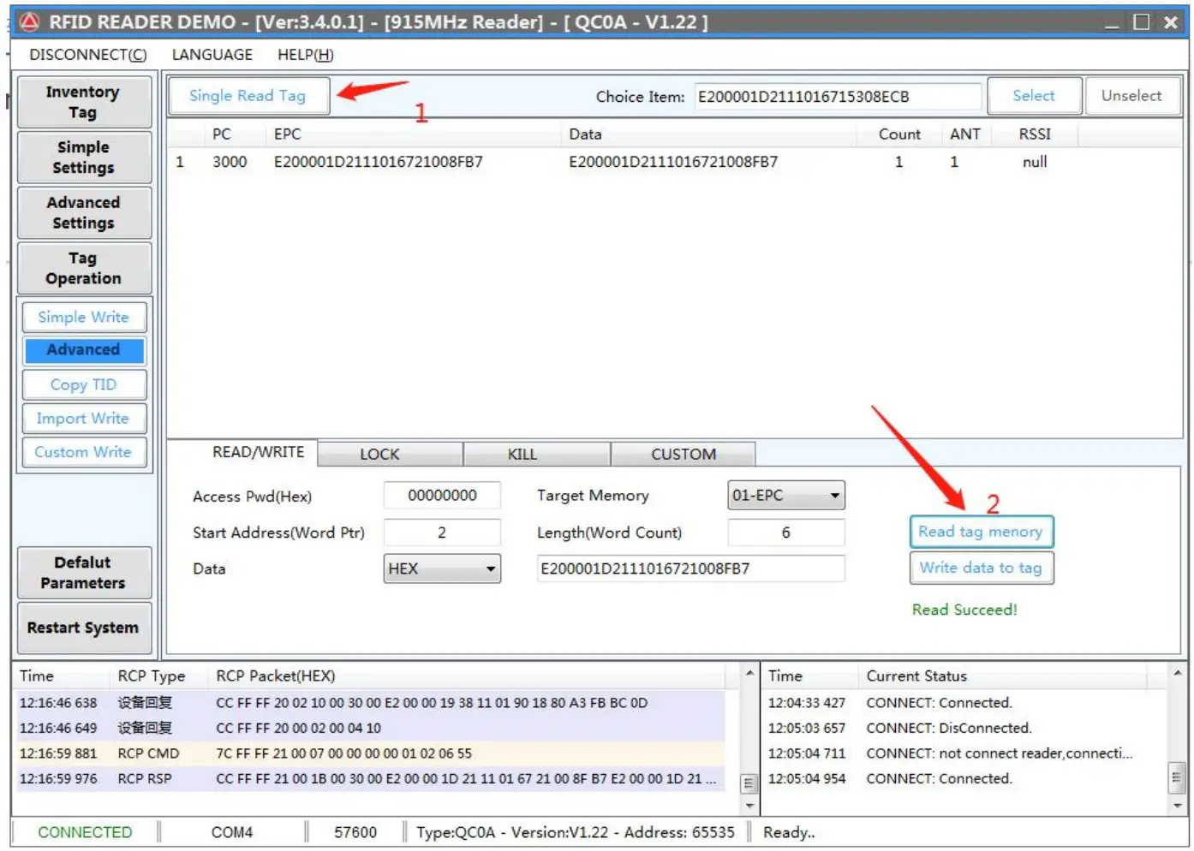
Task: Open the Inventory Tag panel
Action: [x=83, y=103]
